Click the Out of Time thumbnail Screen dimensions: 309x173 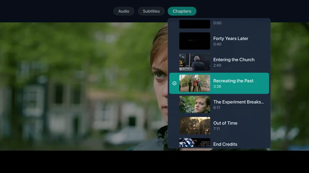point(195,126)
